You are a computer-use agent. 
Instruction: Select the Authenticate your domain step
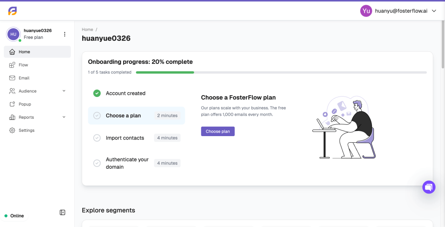coord(137,163)
